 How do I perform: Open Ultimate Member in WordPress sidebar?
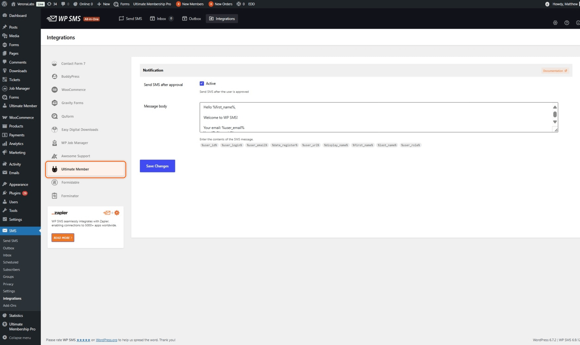(x=20, y=106)
